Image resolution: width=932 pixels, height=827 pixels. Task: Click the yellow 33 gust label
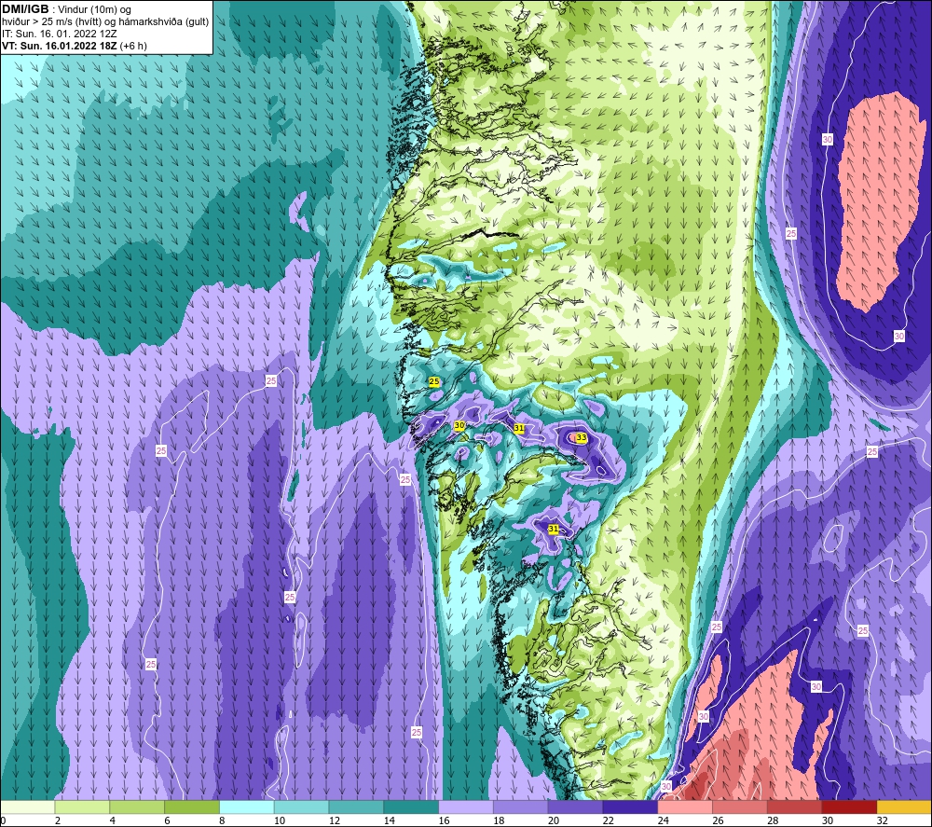[582, 437]
